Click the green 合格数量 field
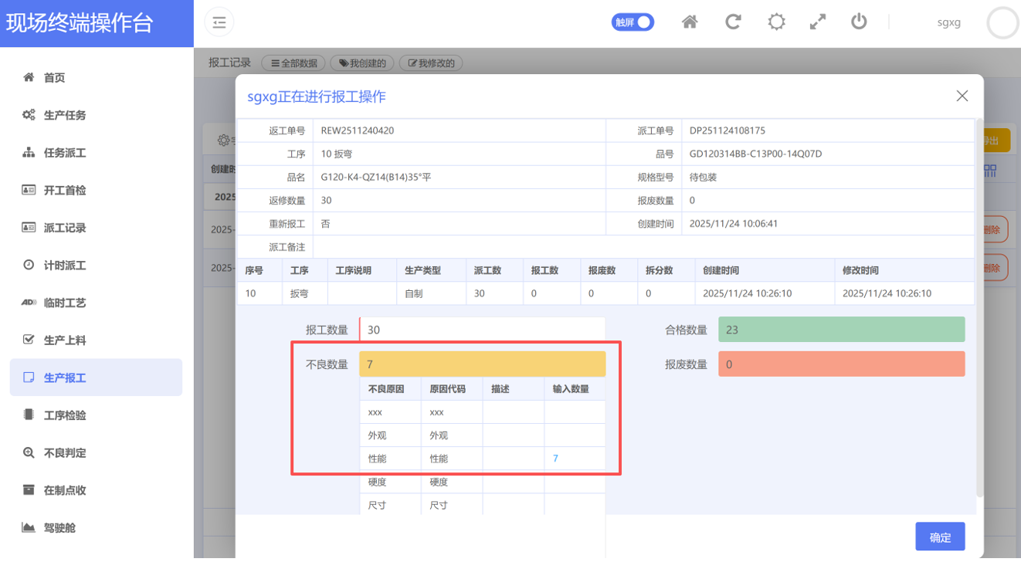The height and width of the screenshot is (562, 1021). pos(841,330)
